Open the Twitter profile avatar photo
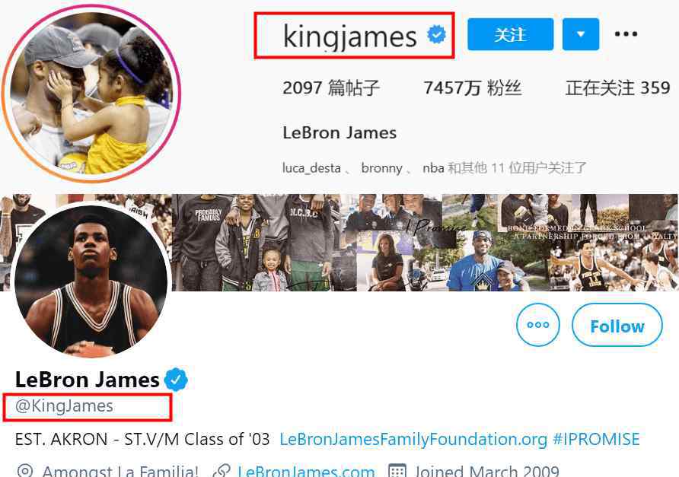 click(91, 281)
